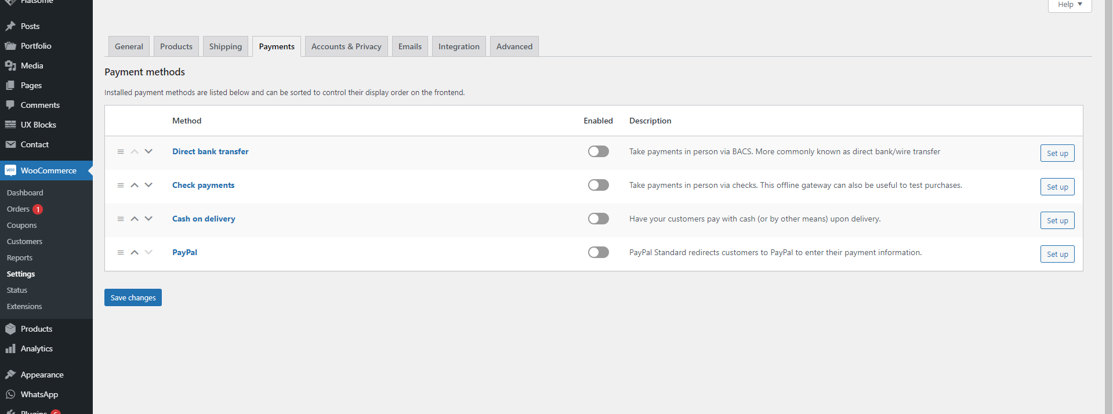Open the Help dropdown
The width and height of the screenshot is (1113, 414).
pos(1070,5)
